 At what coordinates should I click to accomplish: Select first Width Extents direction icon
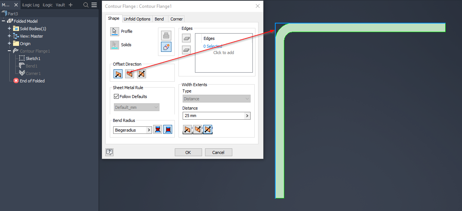187,130
